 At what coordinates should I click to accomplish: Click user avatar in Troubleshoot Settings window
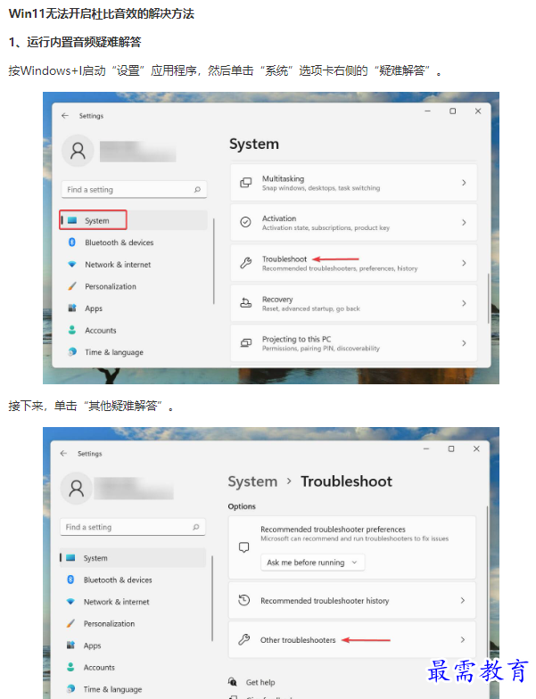click(77, 489)
